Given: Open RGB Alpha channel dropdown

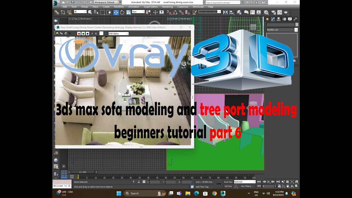Looking at the screenshot, I should (119, 34).
